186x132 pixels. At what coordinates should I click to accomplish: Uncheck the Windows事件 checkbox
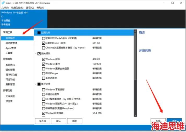[44, 64]
